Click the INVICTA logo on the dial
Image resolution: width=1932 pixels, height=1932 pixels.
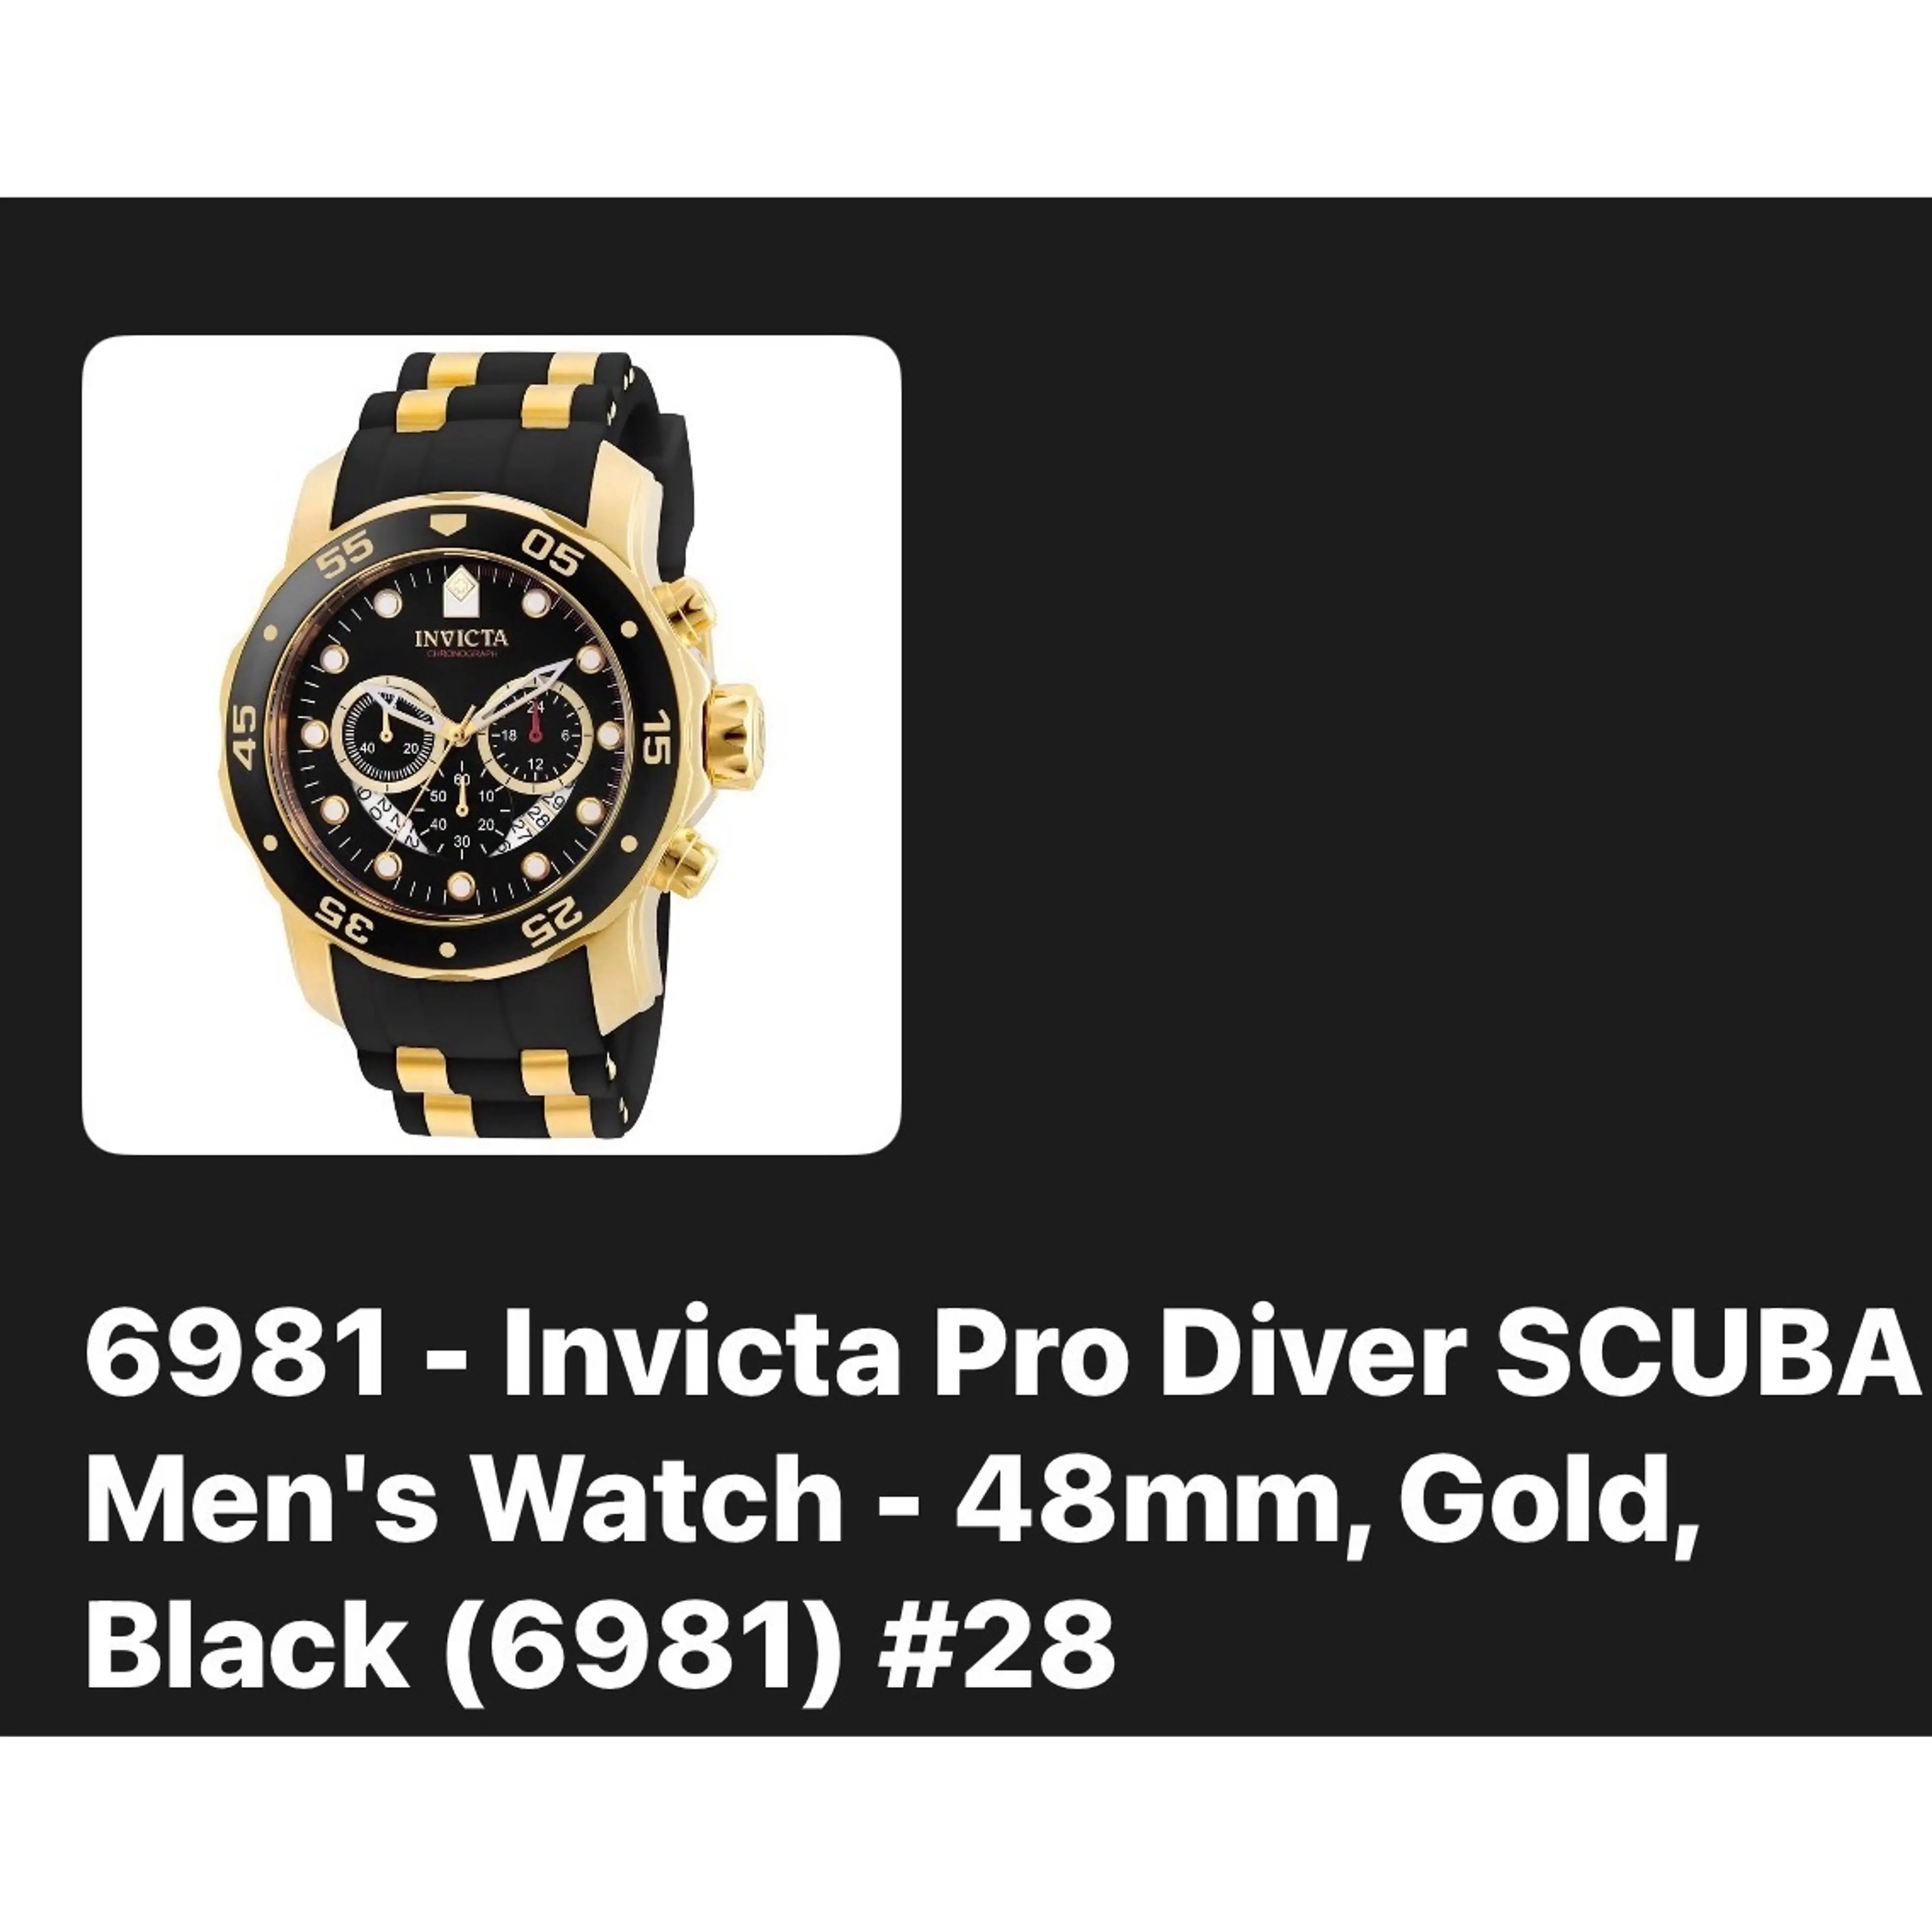[461, 639]
